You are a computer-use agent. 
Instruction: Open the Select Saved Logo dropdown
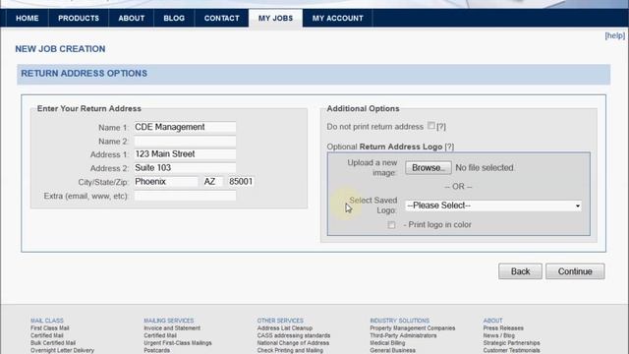coord(493,206)
